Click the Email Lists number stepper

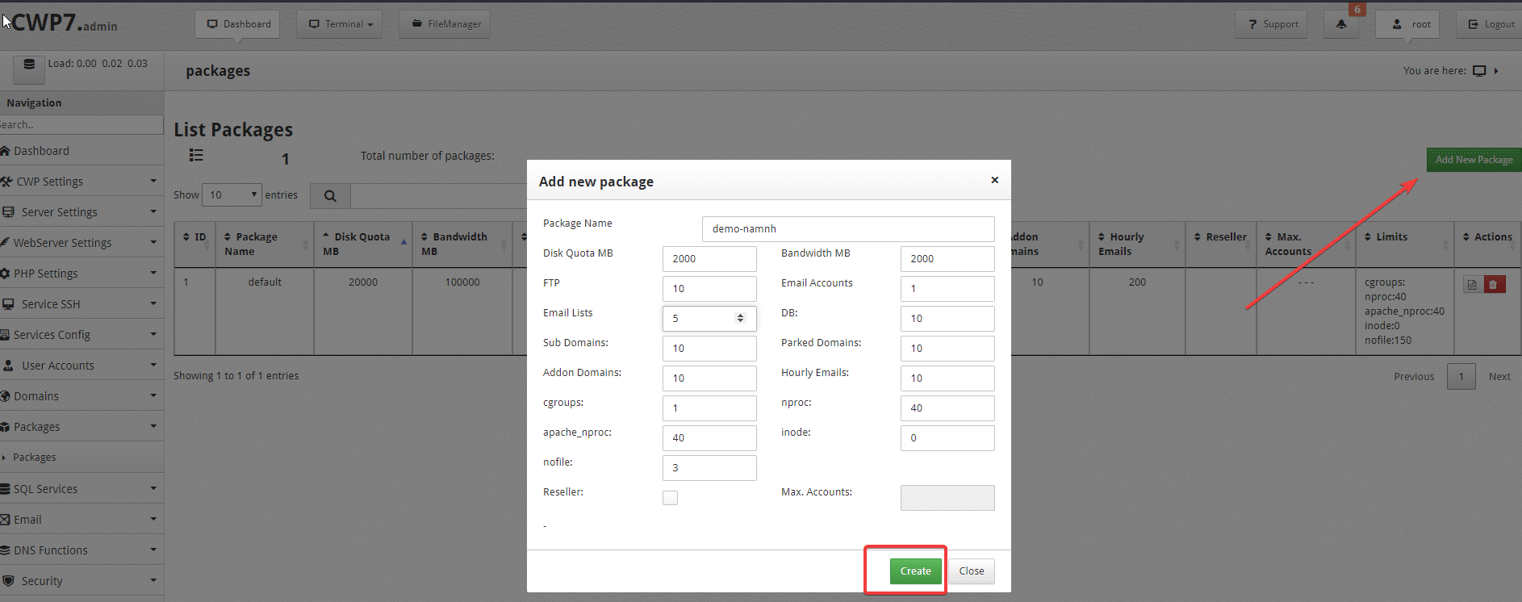coord(740,318)
